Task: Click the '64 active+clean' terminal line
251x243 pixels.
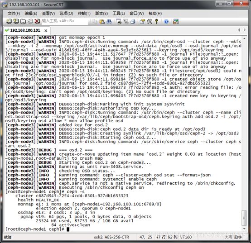Action: coord(71,225)
